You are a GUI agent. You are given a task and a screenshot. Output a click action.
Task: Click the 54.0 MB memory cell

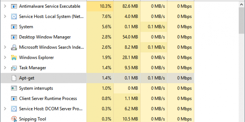click(x=127, y=37)
